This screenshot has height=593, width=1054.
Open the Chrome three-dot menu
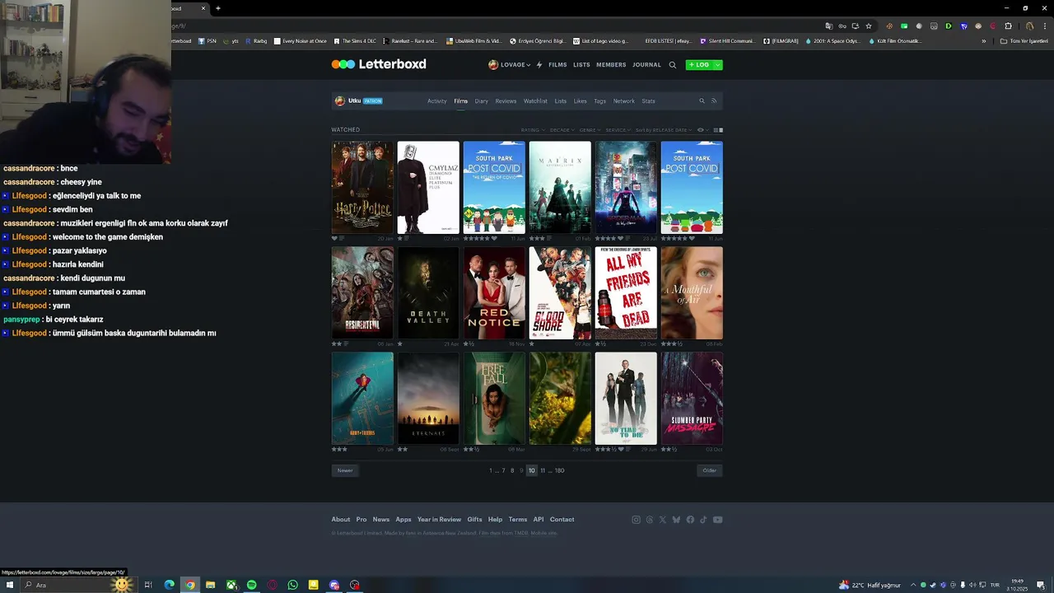[x=1044, y=26]
